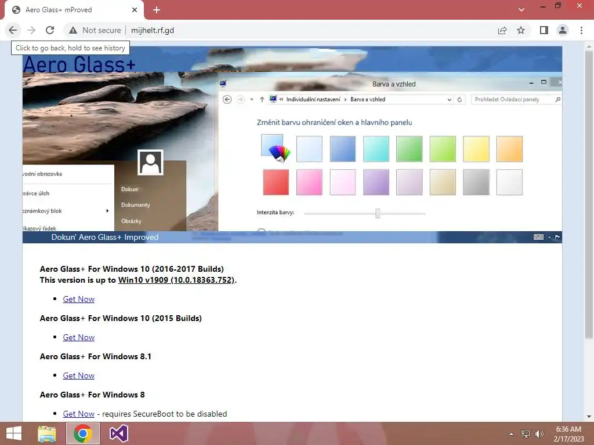Click the Aero Glass+ heading text
Screen dimensions: 594x445
coord(79,64)
